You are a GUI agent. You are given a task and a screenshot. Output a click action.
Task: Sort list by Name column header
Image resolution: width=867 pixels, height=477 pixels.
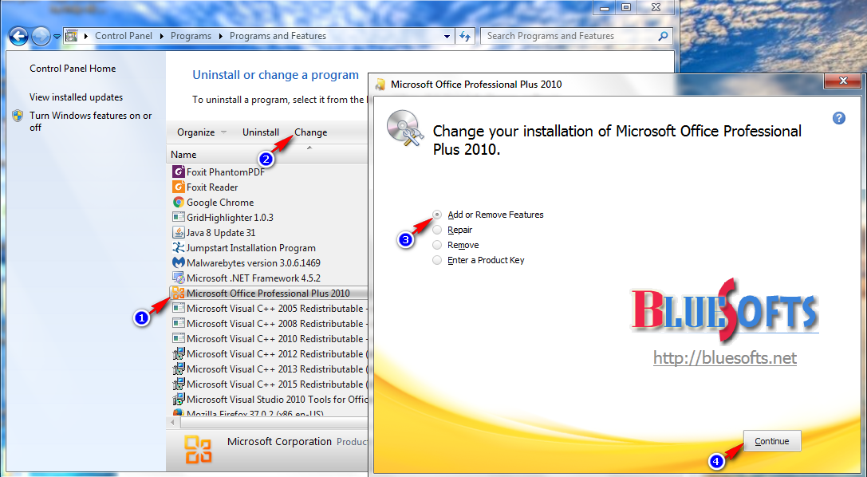(183, 155)
